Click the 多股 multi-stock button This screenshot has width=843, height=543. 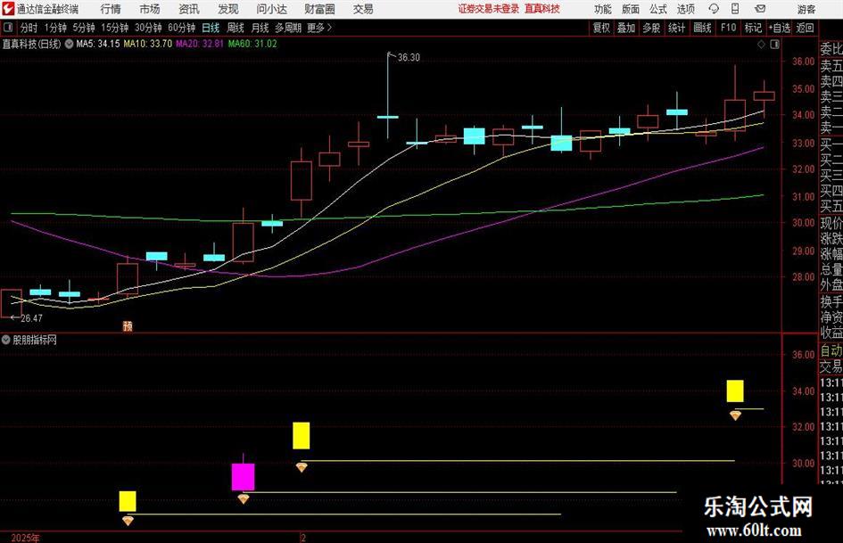click(651, 28)
